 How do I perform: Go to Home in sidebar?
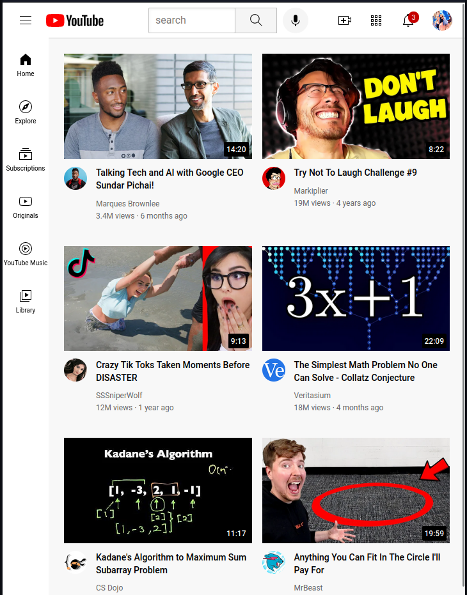point(26,65)
